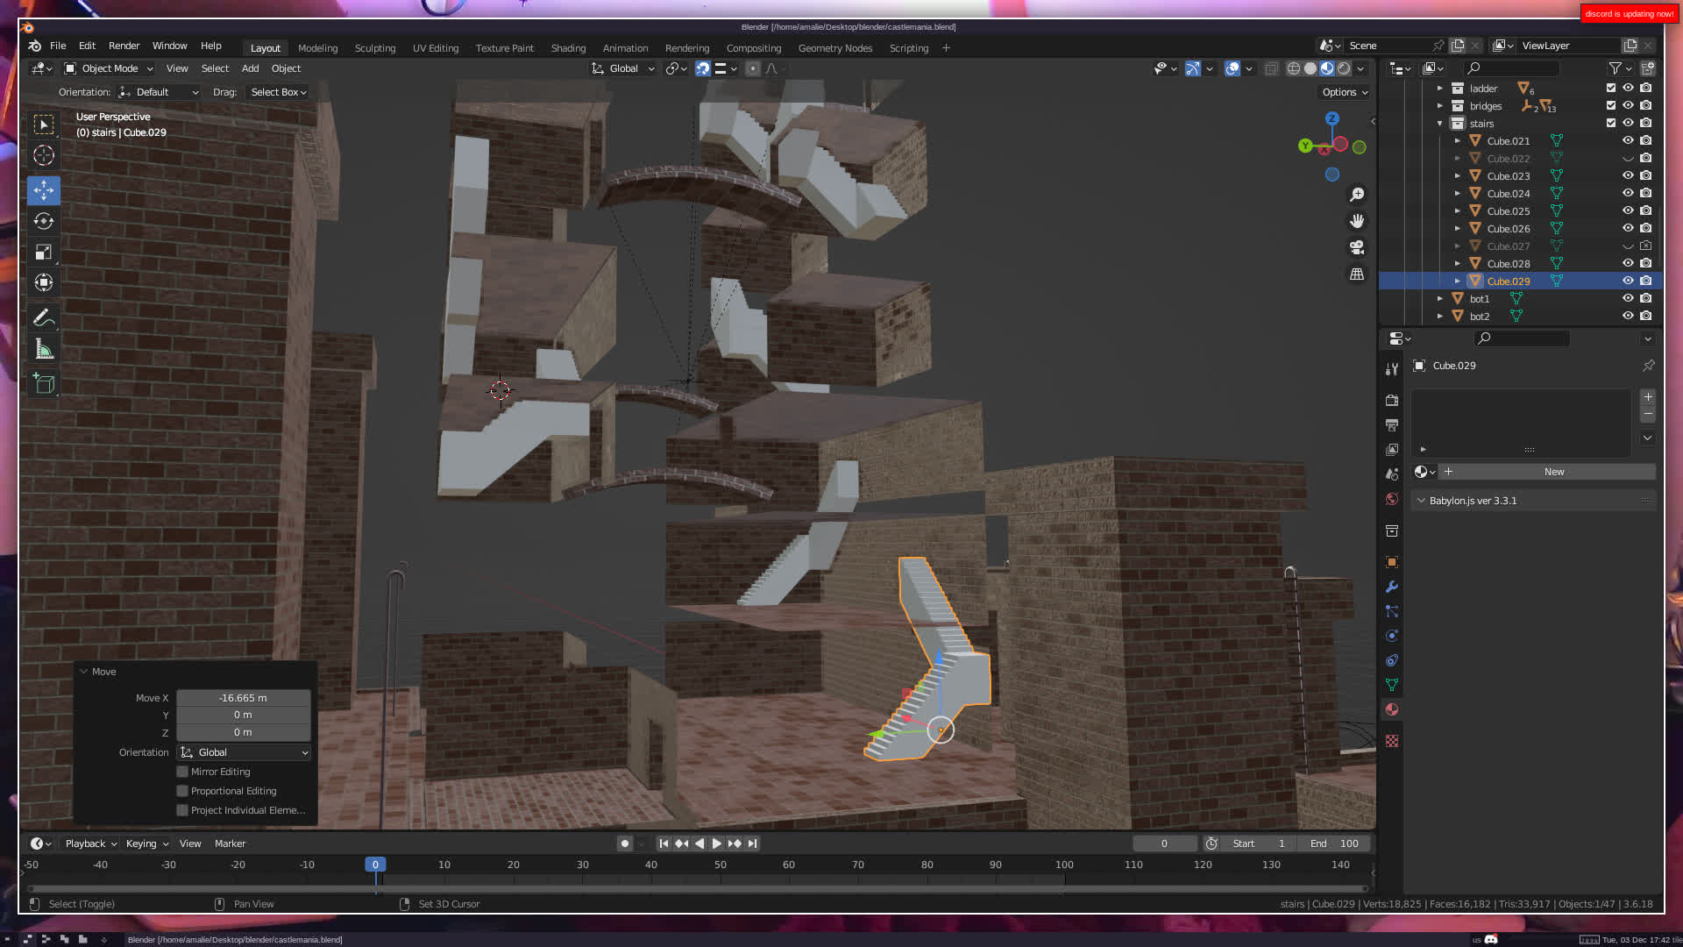Select the Rotate tool in the toolbar
The height and width of the screenshot is (947, 1683).
coord(43,221)
